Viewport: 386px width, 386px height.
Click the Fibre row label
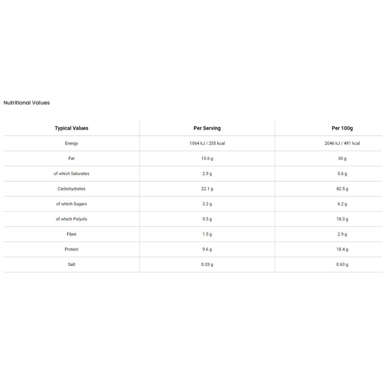(71, 234)
